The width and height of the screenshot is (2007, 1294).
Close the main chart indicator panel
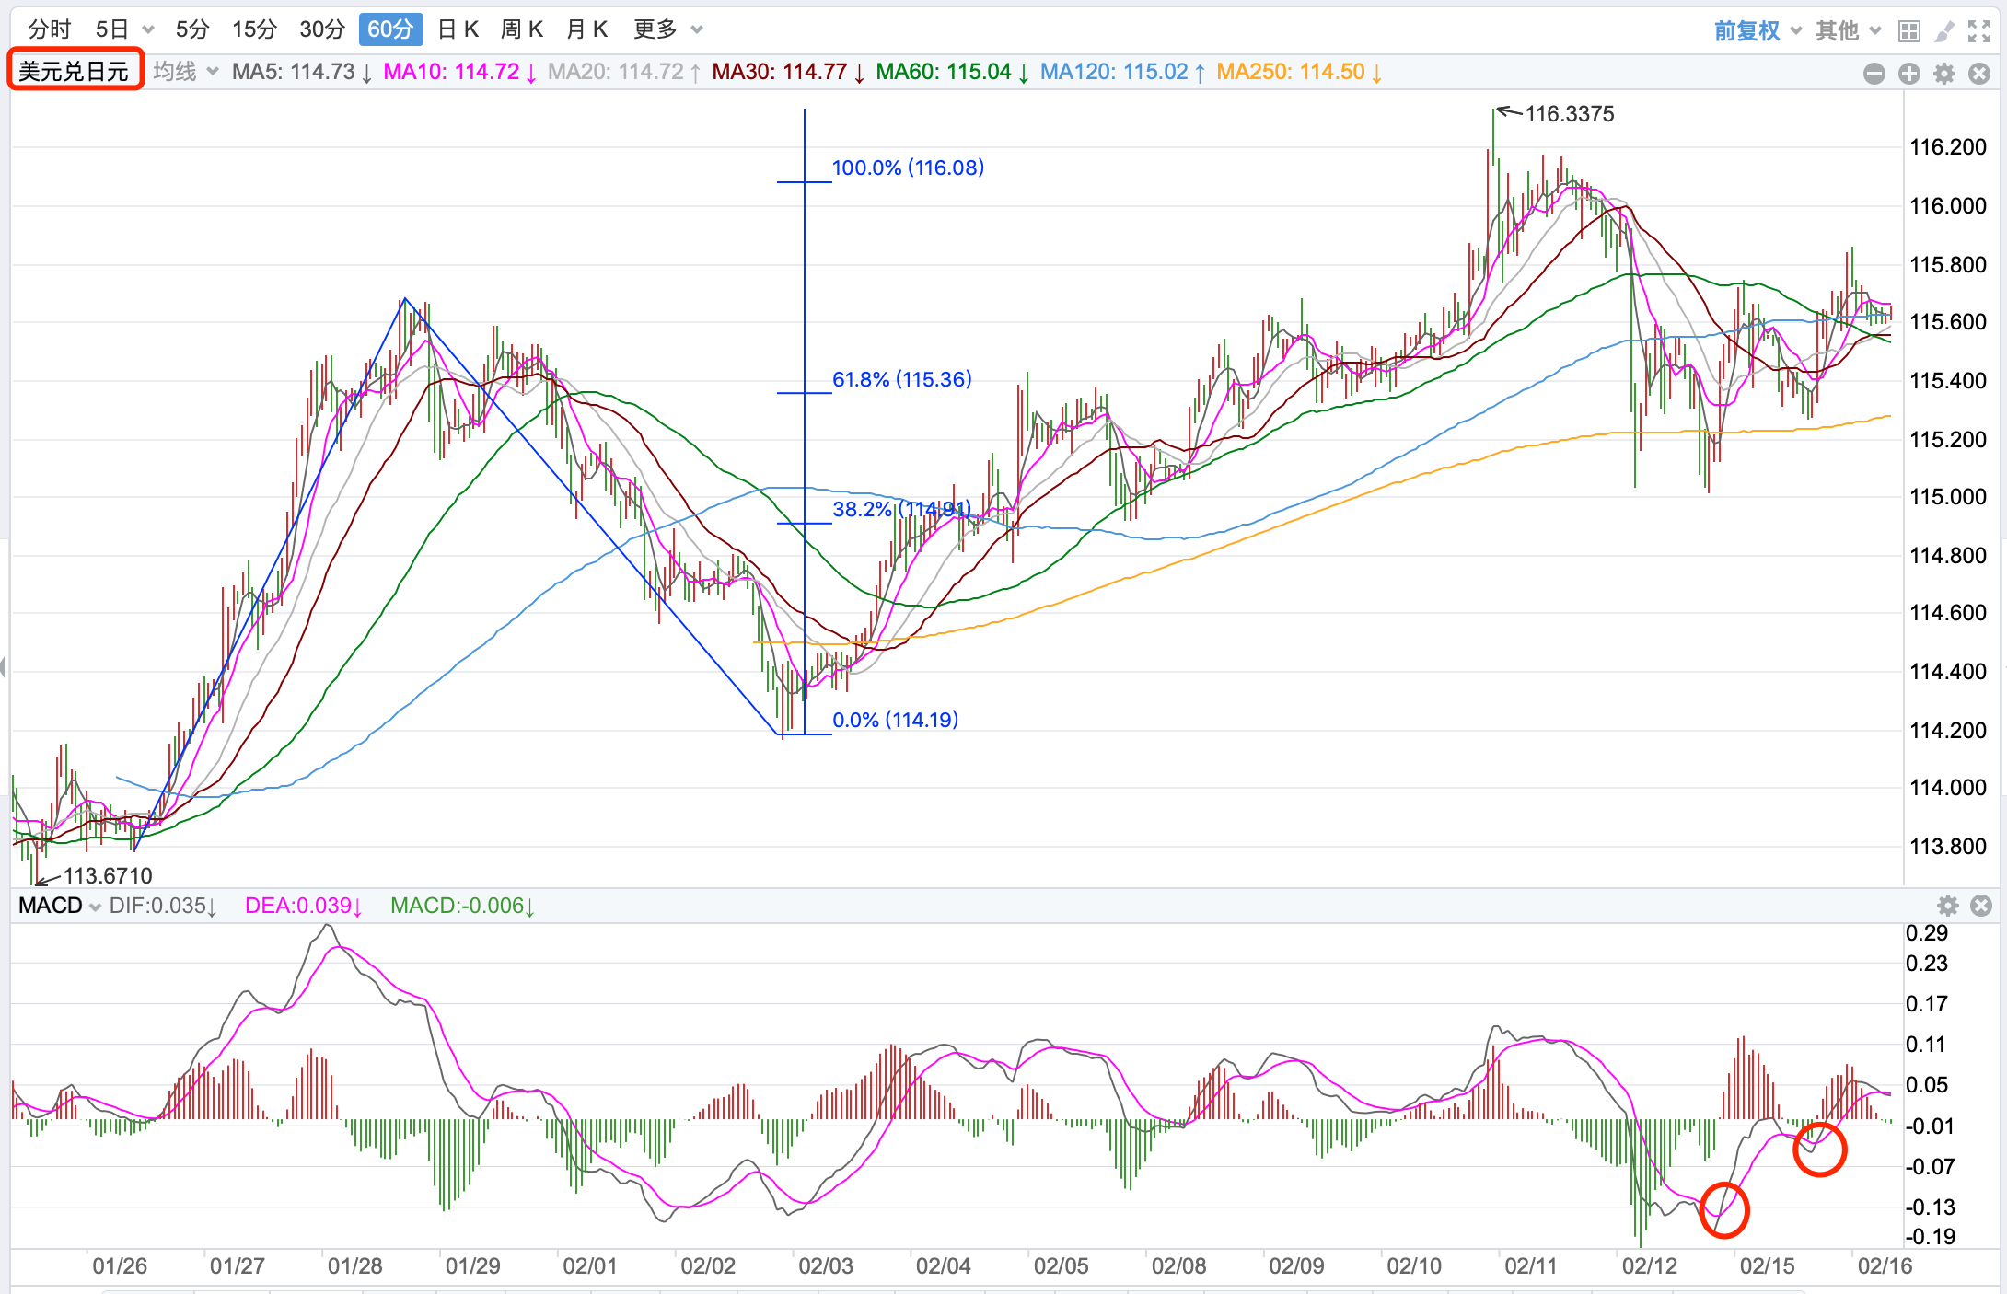(1979, 74)
